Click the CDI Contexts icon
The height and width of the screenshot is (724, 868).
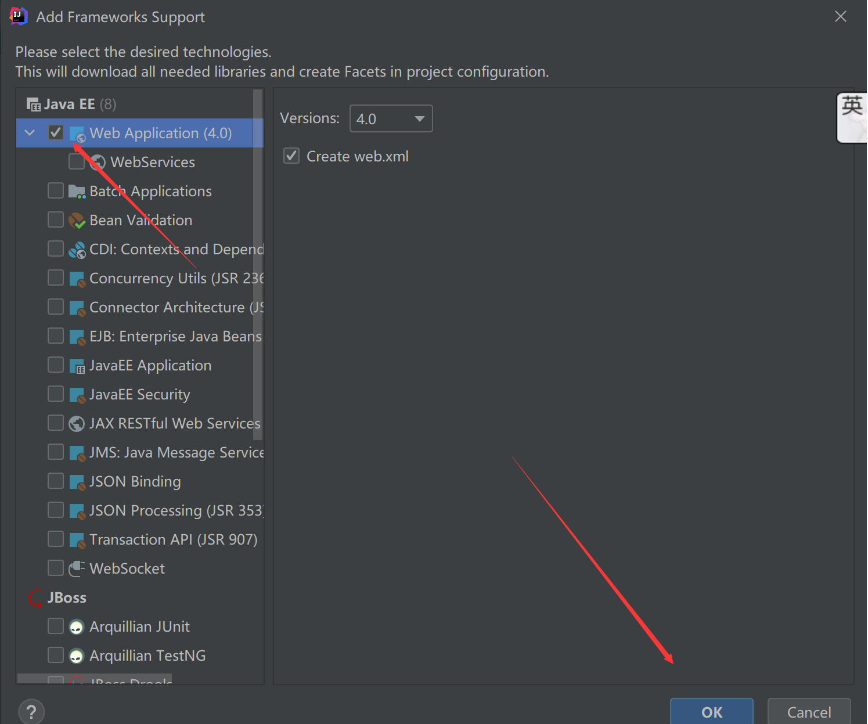[x=77, y=250]
